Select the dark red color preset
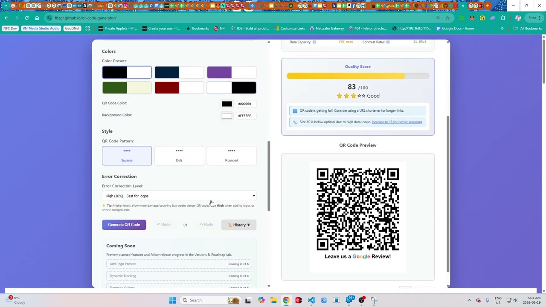This screenshot has width=546, height=307. pyautogui.click(x=179, y=87)
